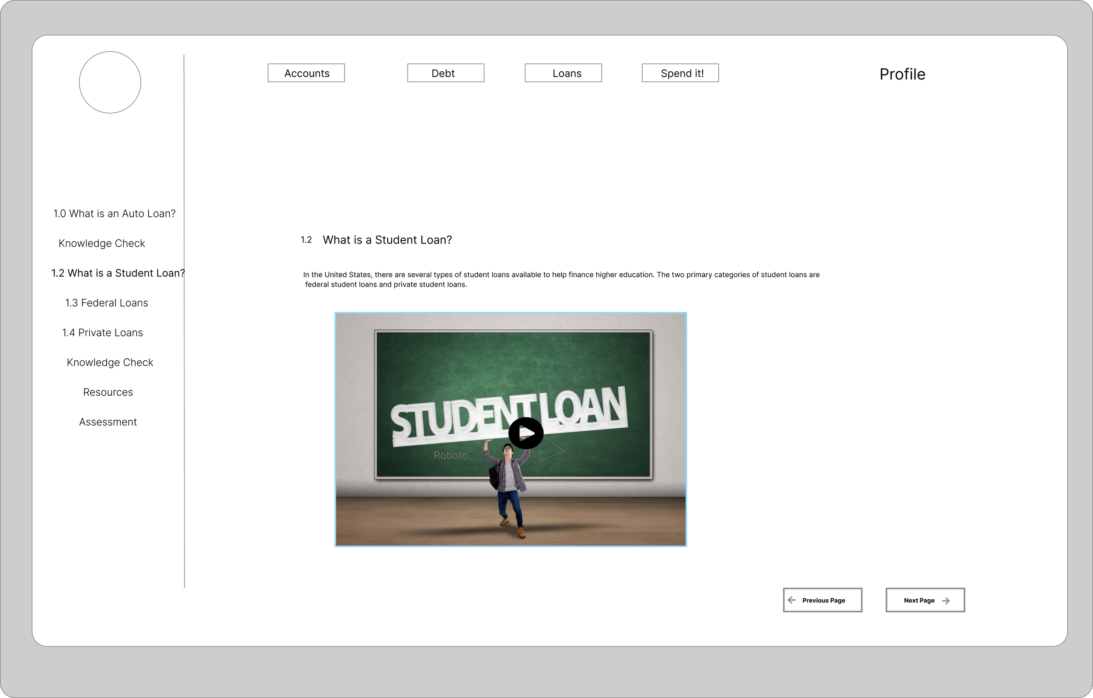Image resolution: width=1093 pixels, height=698 pixels.
Task: Go to Profile
Action: (902, 74)
